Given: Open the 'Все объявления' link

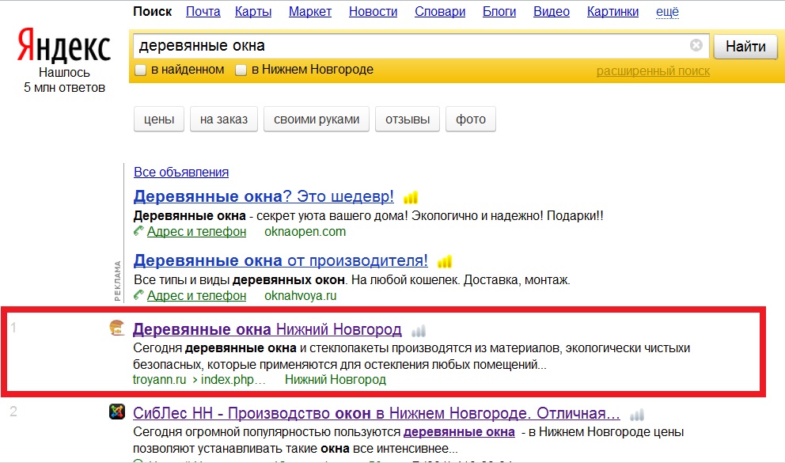Looking at the screenshot, I should (x=181, y=173).
